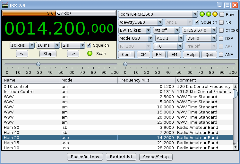Click the Conf button
240x164 pixels.
[x=126, y=54]
